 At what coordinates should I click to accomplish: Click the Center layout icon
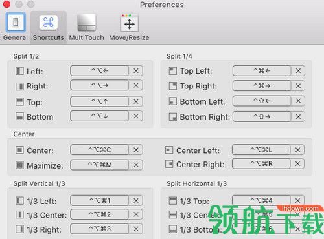19,150
